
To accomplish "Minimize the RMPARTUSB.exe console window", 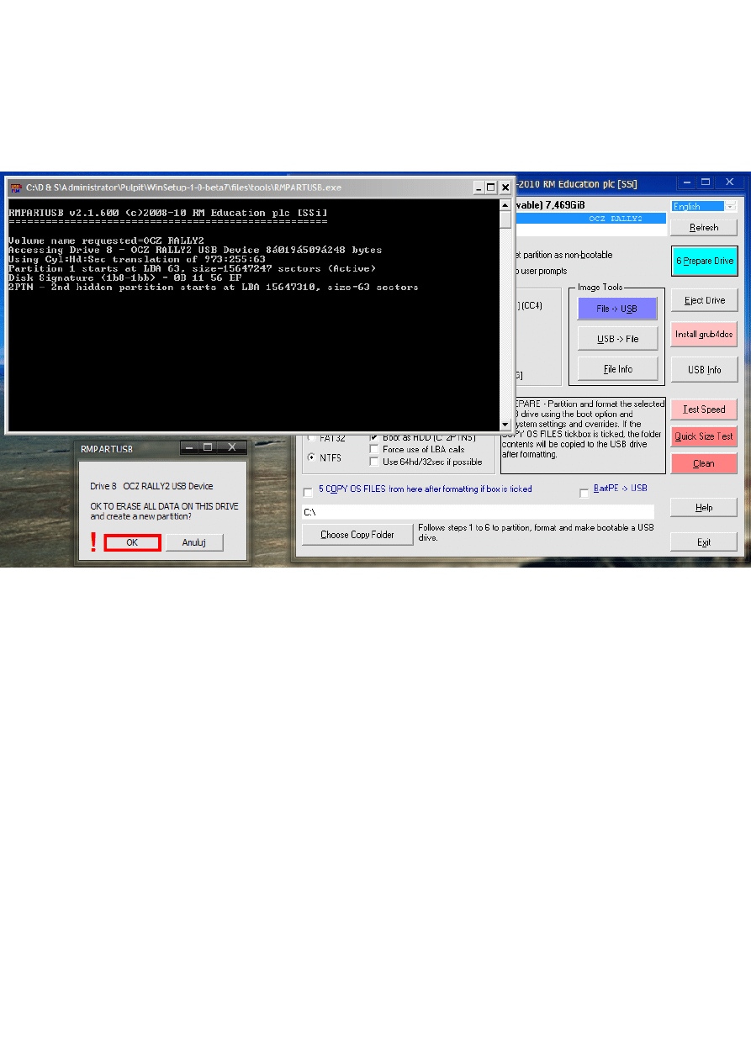I will click(479, 188).
